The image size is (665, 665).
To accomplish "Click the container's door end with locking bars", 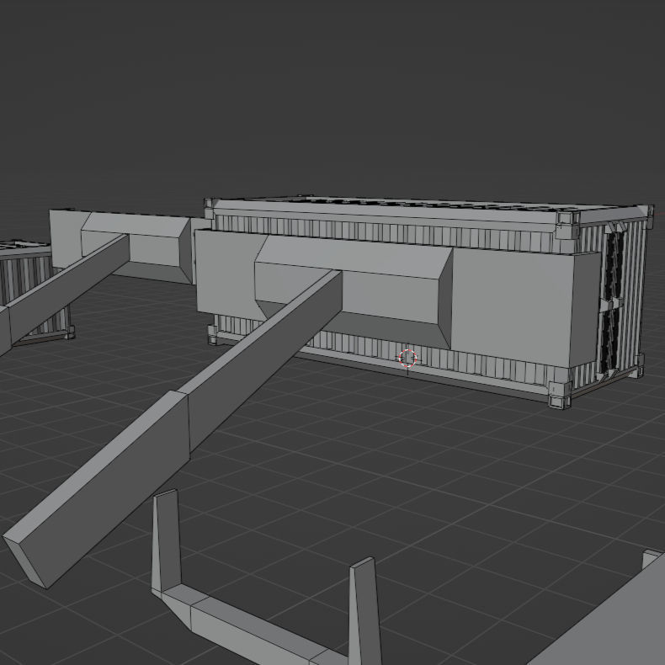I will coord(611,301).
